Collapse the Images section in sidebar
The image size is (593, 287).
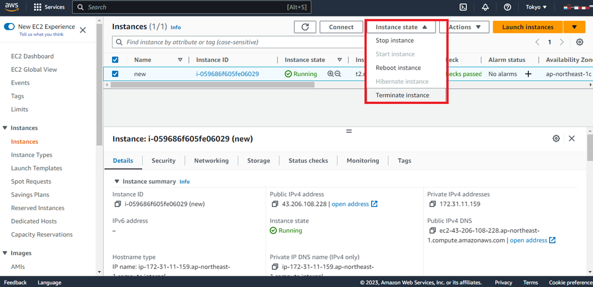point(5,253)
